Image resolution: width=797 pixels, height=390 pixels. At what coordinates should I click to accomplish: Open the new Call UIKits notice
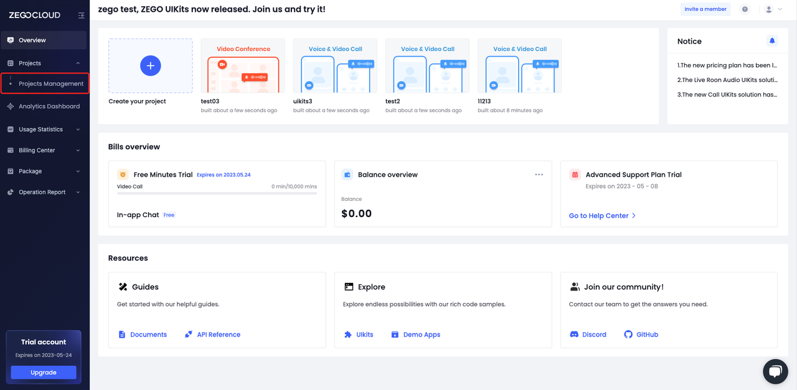(x=727, y=95)
